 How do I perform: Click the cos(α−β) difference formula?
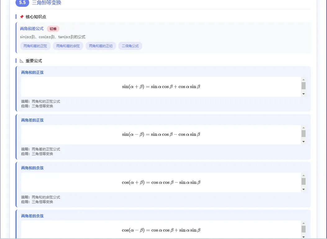pos(161,230)
